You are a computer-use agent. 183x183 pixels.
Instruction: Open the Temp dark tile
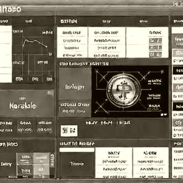tap(77, 164)
